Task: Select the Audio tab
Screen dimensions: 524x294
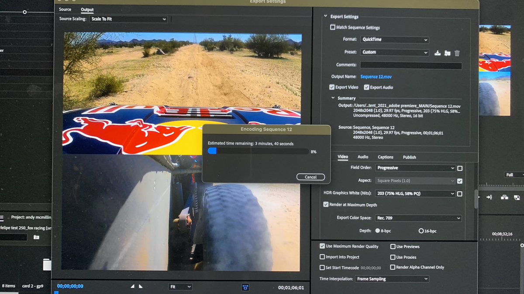Action: [x=363, y=157]
